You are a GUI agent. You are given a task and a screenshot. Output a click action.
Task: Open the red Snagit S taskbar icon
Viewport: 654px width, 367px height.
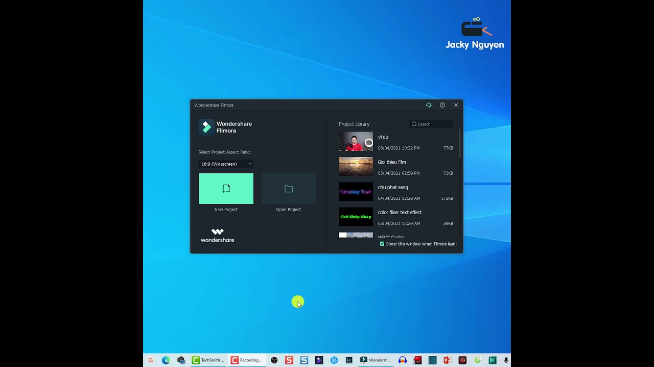click(x=289, y=360)
